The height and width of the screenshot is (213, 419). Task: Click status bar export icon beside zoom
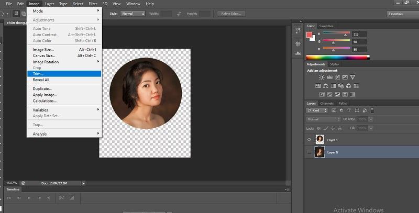pos(23,183)
